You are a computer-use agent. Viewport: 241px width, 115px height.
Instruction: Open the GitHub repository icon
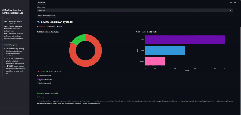click(235, 2)
